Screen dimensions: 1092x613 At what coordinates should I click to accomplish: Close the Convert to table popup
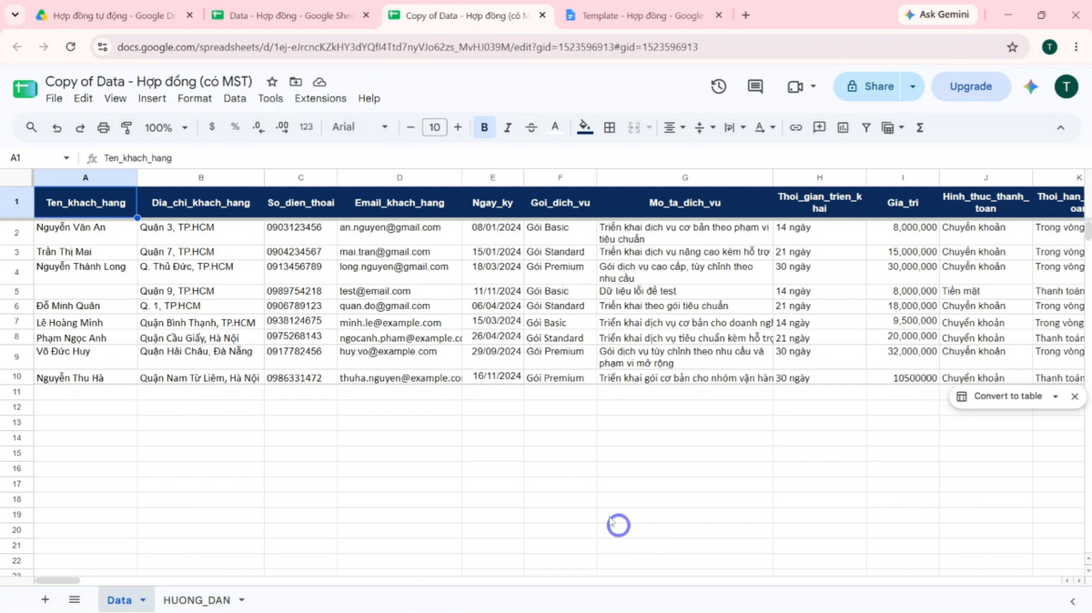[x=1075, y=397]
